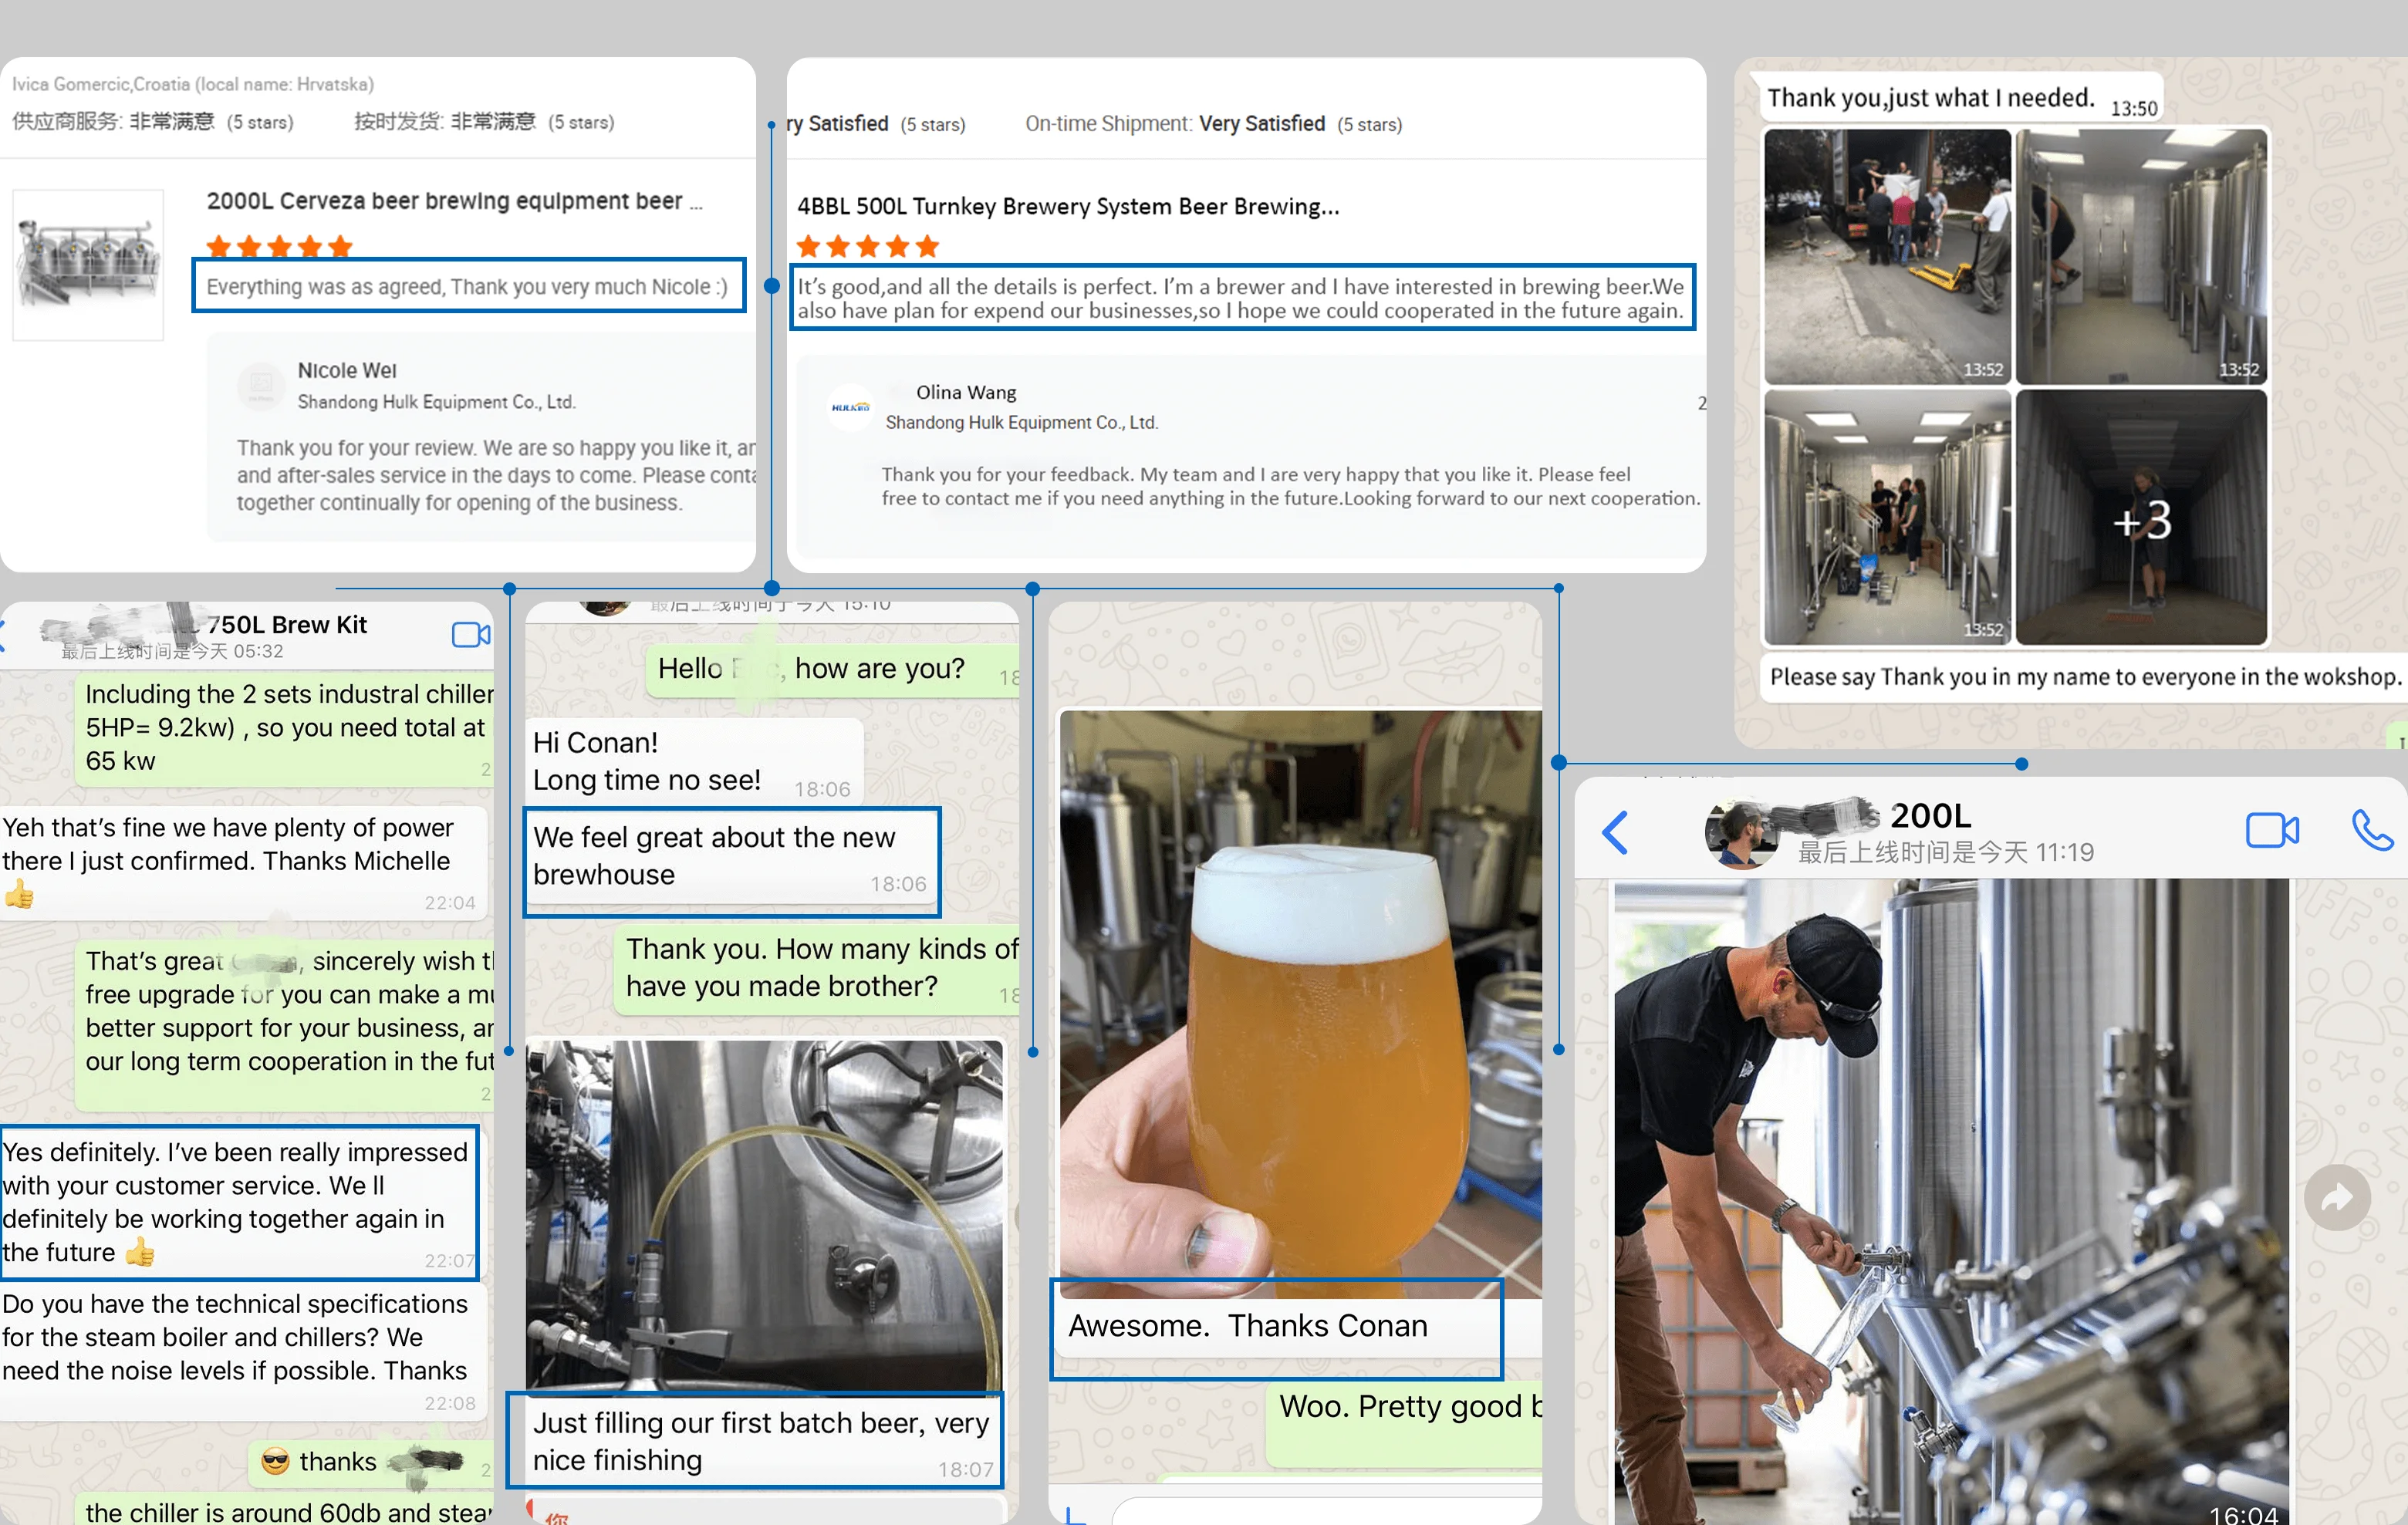This screenshot has height=1525, width=2408.
Task: Click forward share arrow beside brewer photo
Action: point(2336,1197)
